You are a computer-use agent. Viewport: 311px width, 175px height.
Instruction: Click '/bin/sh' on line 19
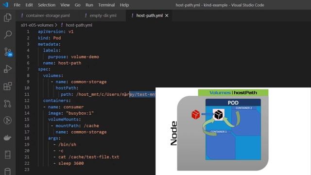(67, 144)
